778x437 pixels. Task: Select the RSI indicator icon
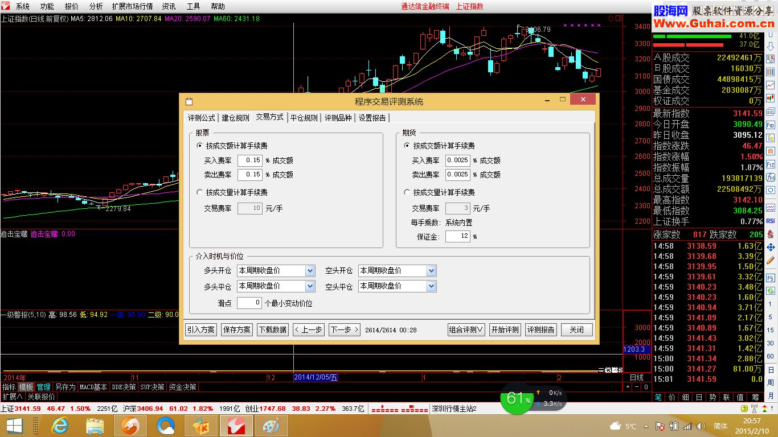771,221
